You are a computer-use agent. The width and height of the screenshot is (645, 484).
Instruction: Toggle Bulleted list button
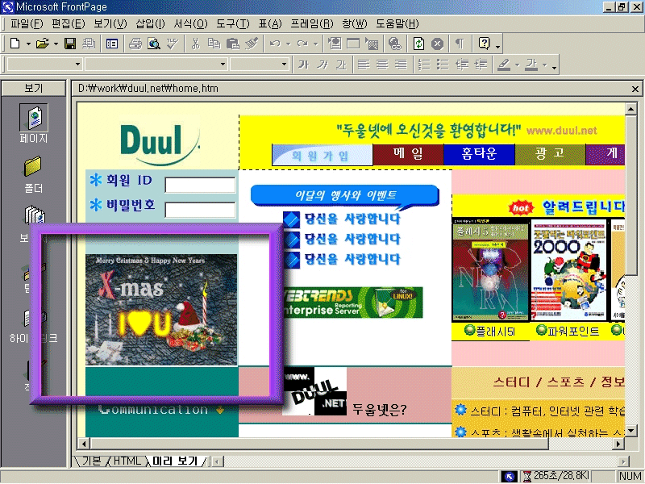[x=443, y=65]
